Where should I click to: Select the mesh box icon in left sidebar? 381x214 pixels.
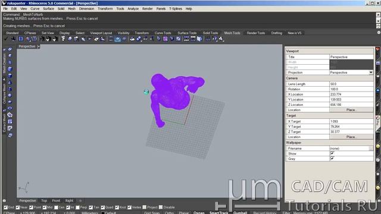[x=10, y=69]
